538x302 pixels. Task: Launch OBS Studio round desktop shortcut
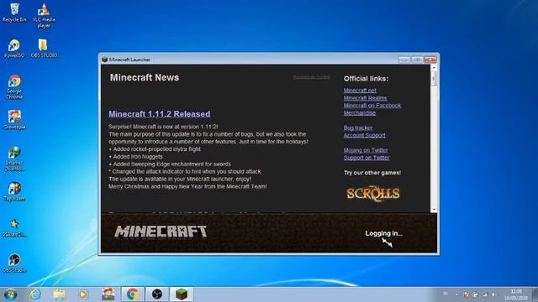tap(14, 263)
